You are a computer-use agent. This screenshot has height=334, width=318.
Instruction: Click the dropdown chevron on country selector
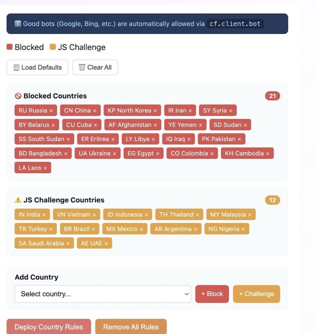click(x=186, y=294)
